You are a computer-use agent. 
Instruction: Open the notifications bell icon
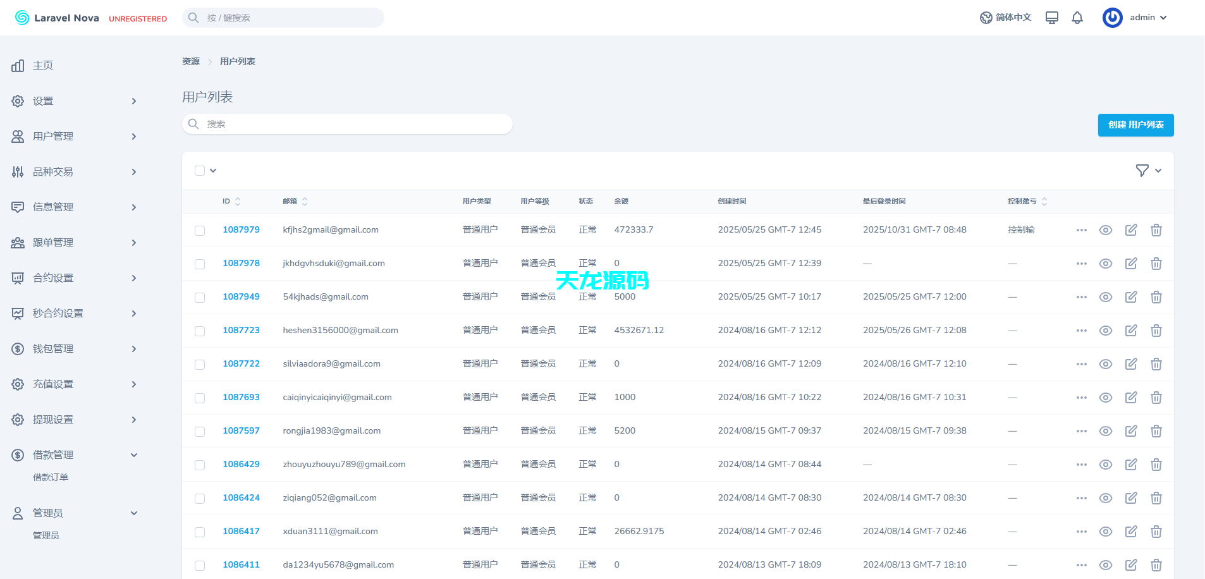(1077, 17)
